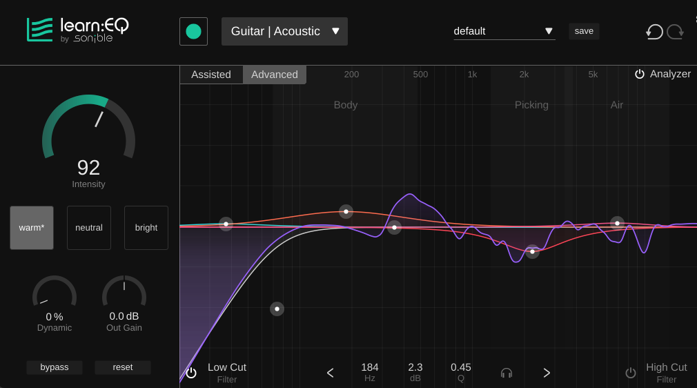Go to previous band with left arrow
This screenshot has height=388, width=697.
pyautogui.click(x=330, y=373)
